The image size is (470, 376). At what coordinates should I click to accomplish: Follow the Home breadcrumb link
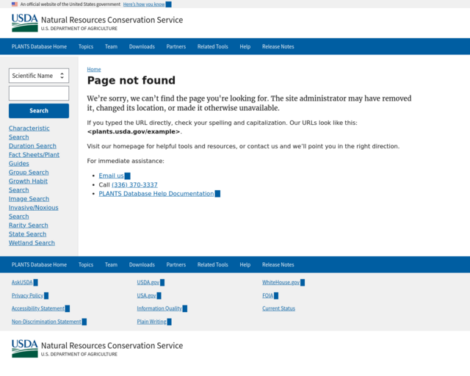click(94, 70)
